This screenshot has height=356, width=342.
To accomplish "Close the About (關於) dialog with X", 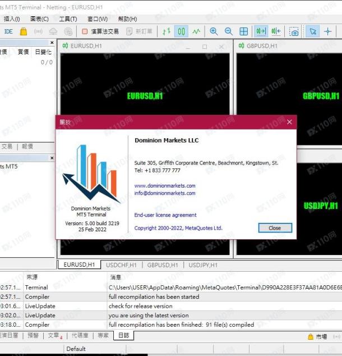I will [x=289, y=122].
